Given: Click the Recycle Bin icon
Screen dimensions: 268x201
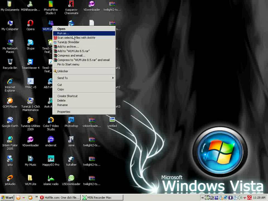Looking at the screenshot, I should point(10,64).
